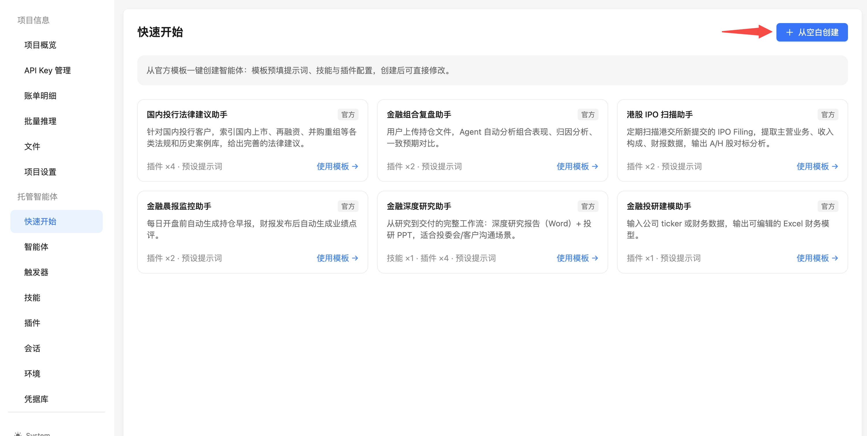Open 环境 in the sidebar

[x=32, y=374]
